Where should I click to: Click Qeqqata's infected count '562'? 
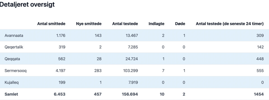[x=62, y=59]
